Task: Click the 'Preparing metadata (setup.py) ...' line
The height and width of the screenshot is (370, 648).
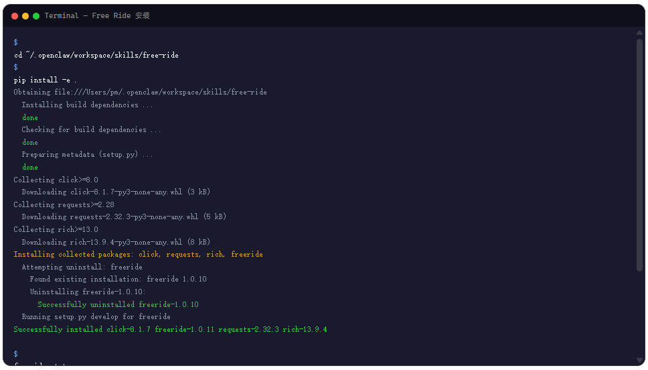Action: pyautogui.click(x=87, y=154)
